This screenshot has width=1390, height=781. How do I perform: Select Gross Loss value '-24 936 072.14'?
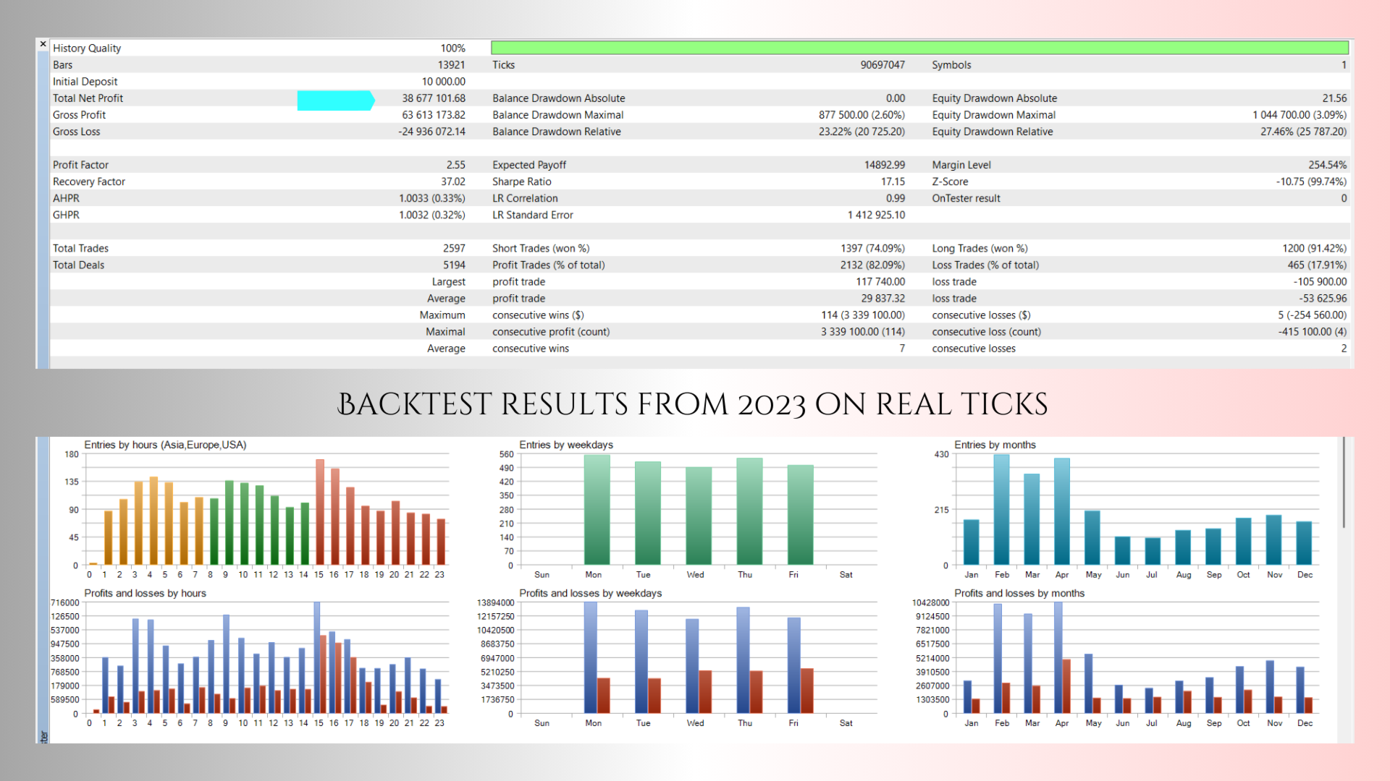click(x=431, y=132)
